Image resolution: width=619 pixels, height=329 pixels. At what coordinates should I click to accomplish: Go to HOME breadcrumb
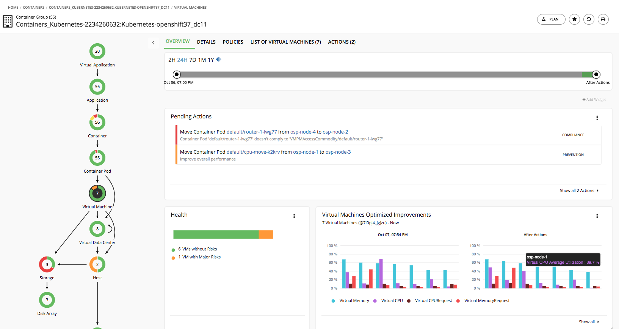tap(13, 8)
